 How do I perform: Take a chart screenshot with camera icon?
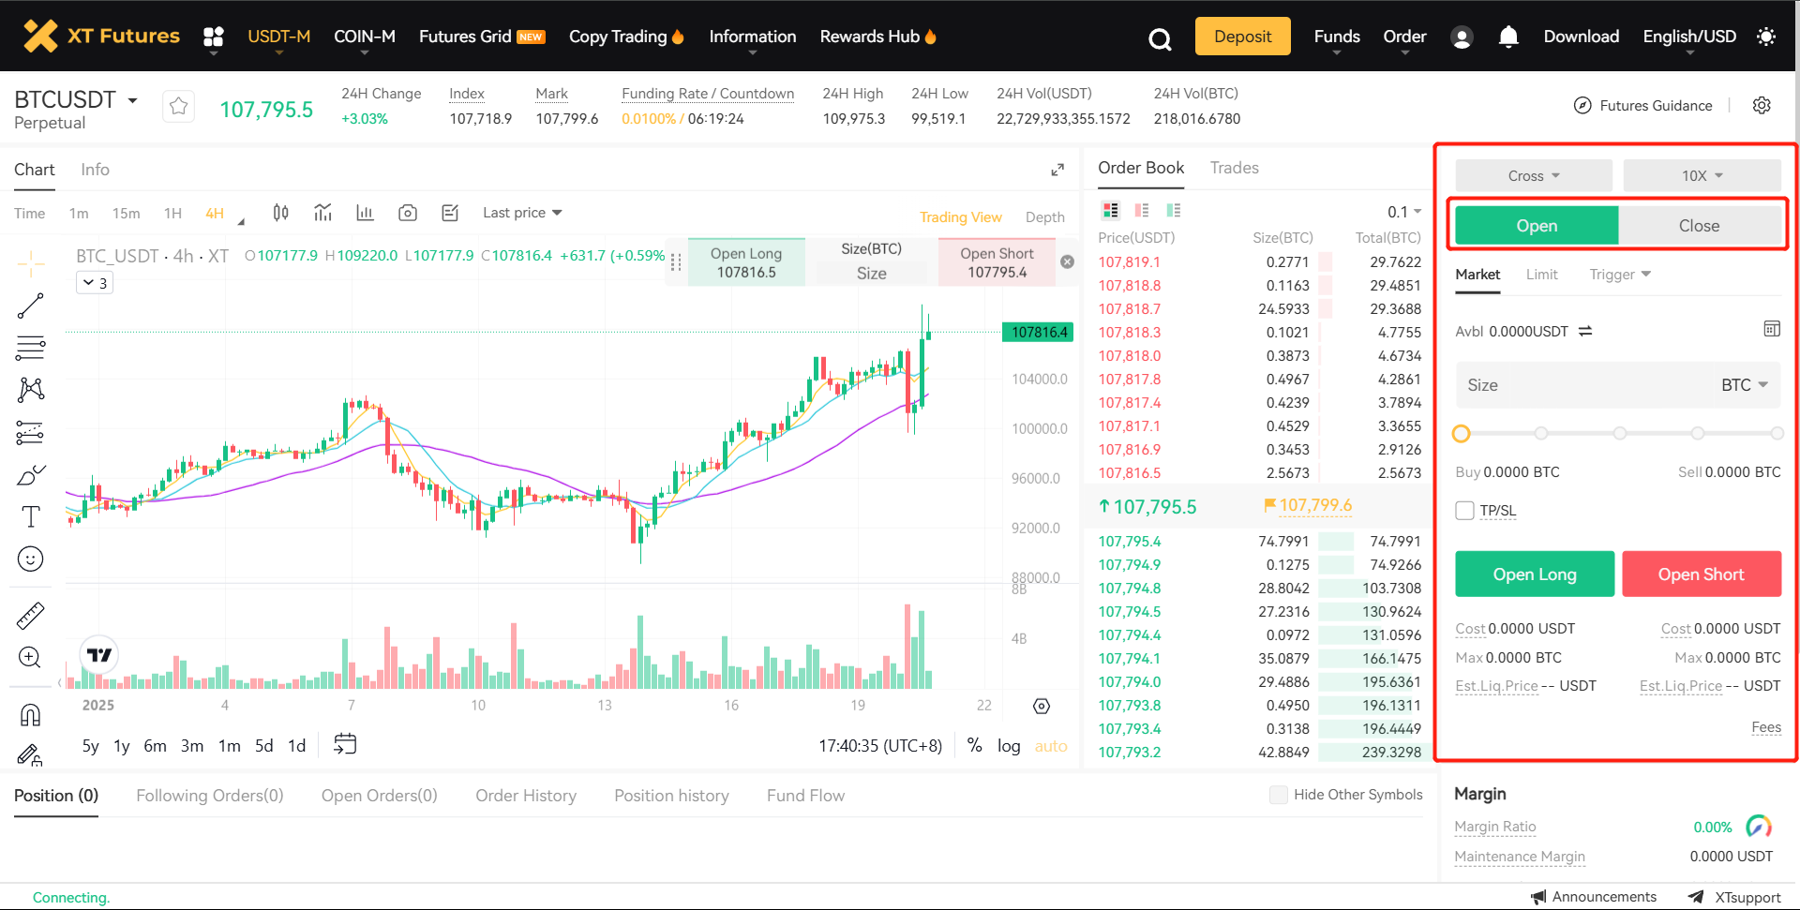tap(407, 213)
